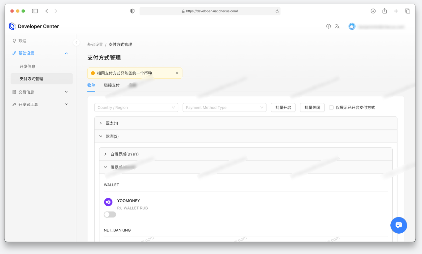Enable the YOOMONEY payment switch
The width and height of the screenshot is (422, 254).
(x=110, y=215)
